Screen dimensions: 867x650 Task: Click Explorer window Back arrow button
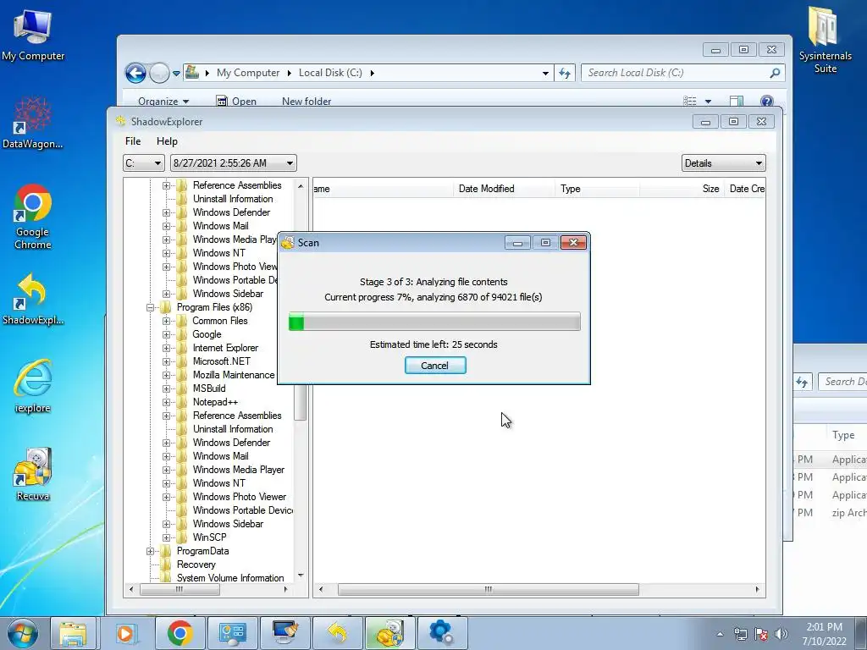[x=135, y=73]
